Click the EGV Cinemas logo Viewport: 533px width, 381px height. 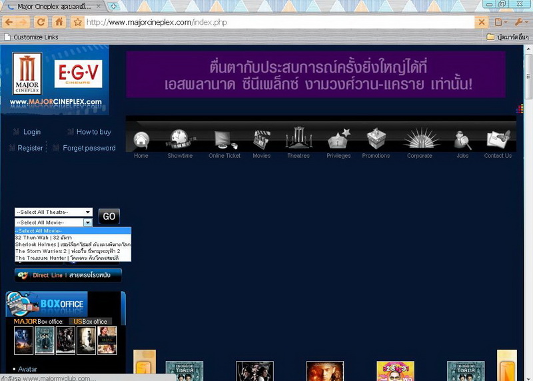coord(78,74)
